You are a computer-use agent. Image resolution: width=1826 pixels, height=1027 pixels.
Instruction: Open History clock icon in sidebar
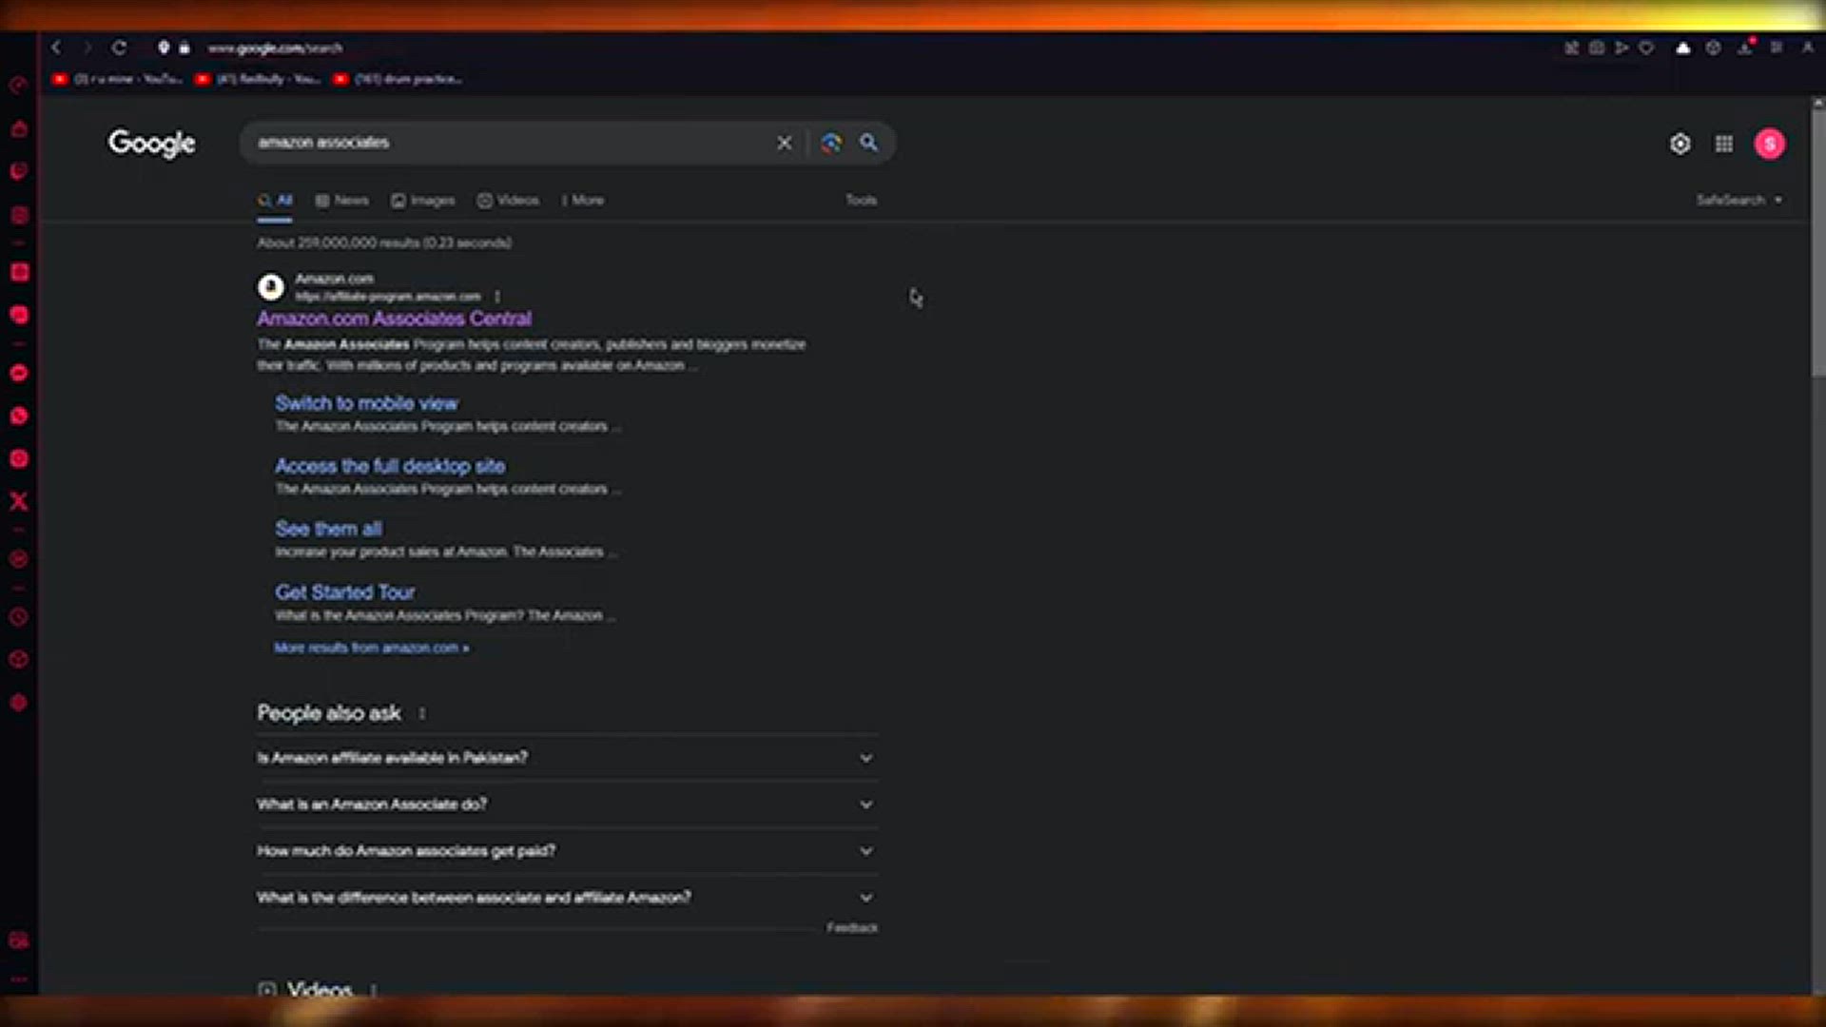point(18,617)
